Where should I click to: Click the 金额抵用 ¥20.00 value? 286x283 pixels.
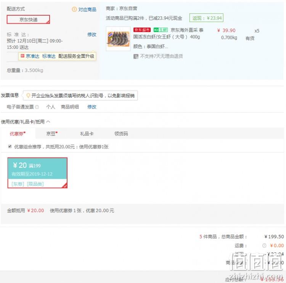(x=35, y=211)
